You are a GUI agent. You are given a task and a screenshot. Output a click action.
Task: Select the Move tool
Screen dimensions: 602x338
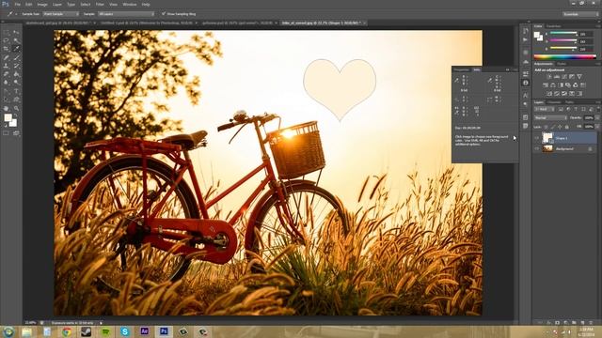point(16,32)
